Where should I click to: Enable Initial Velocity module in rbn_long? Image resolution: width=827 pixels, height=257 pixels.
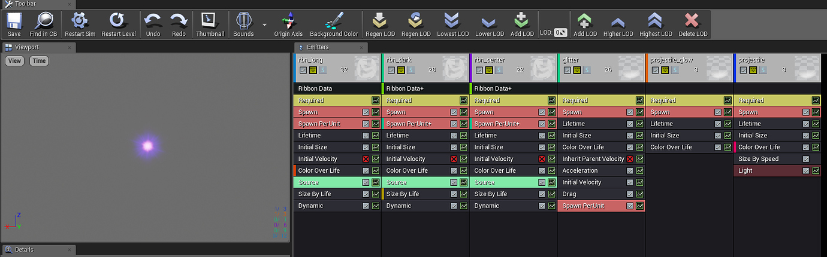pyautogui.click(x=366, y=159)
